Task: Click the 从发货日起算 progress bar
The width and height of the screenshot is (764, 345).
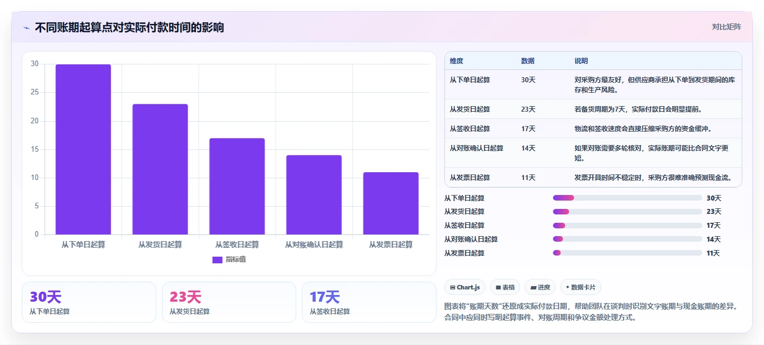Action: [x=628, y=212]
